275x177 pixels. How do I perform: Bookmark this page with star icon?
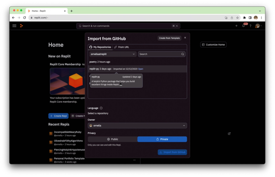238,18
